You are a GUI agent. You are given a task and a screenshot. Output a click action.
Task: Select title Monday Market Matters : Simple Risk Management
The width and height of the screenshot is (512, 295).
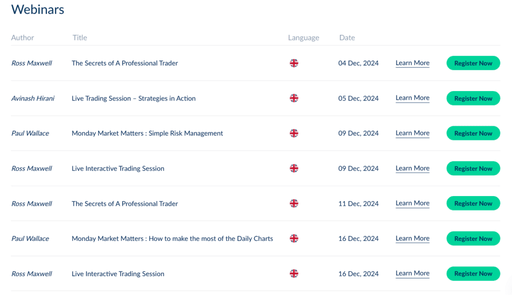[147, 133]
